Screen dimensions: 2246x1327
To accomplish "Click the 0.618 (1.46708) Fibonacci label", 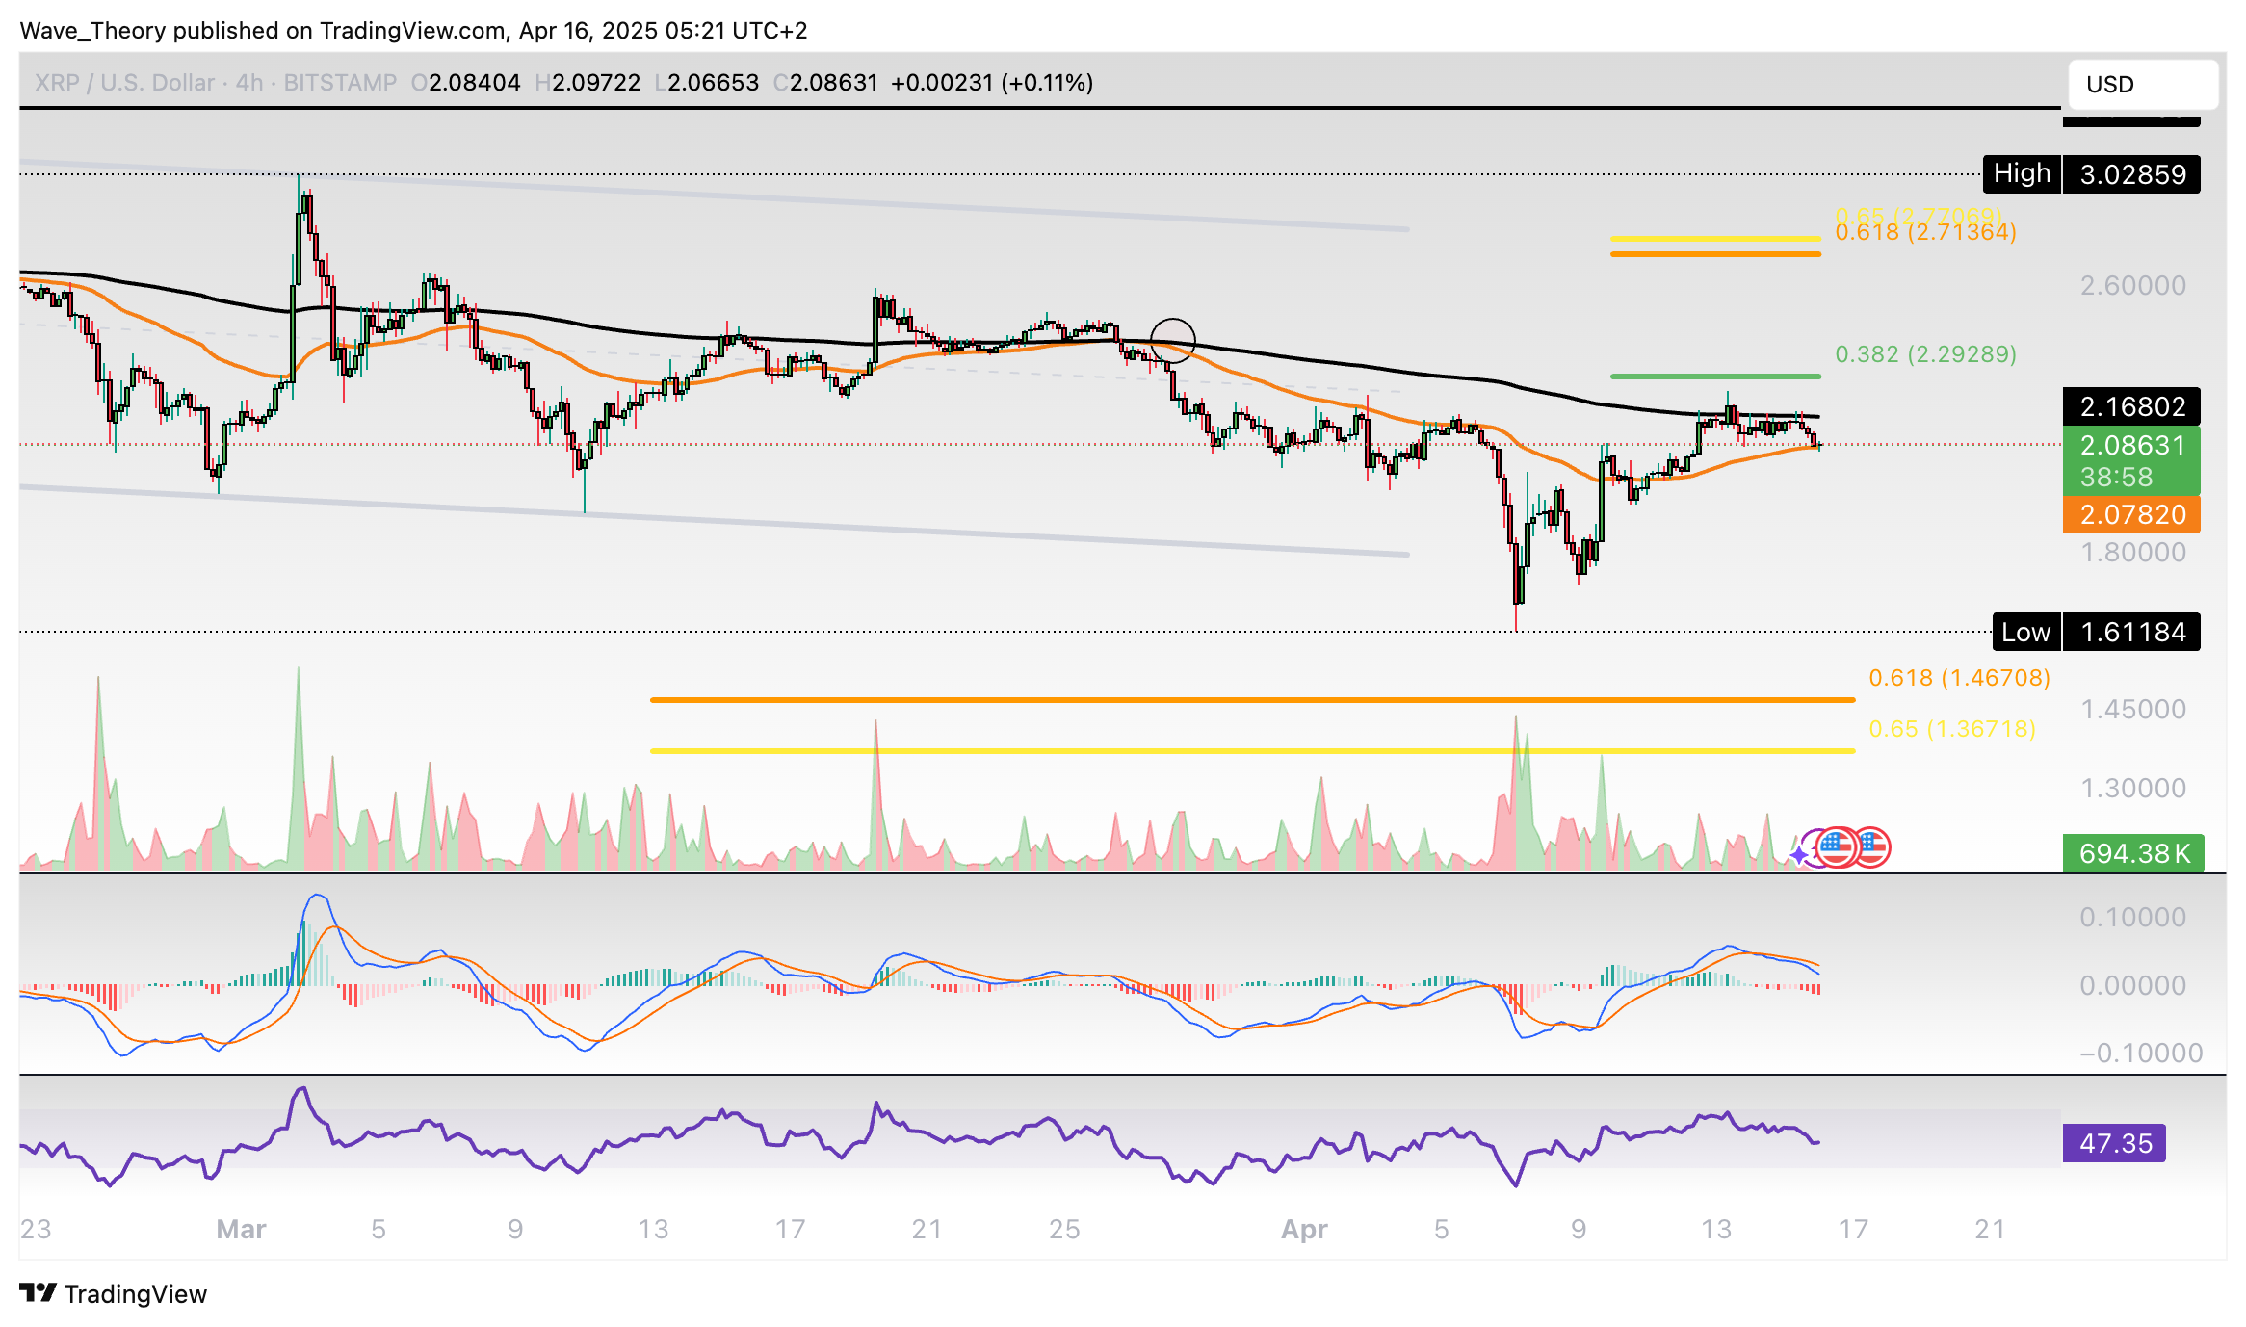I will pyautogui.click(x=1958, y=678).
